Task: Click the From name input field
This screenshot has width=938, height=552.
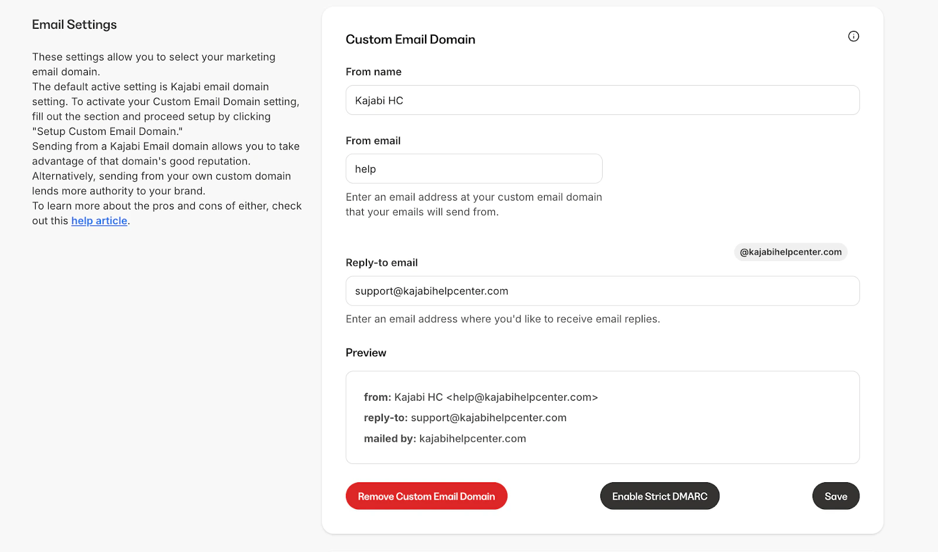Action: click(602, 100)
